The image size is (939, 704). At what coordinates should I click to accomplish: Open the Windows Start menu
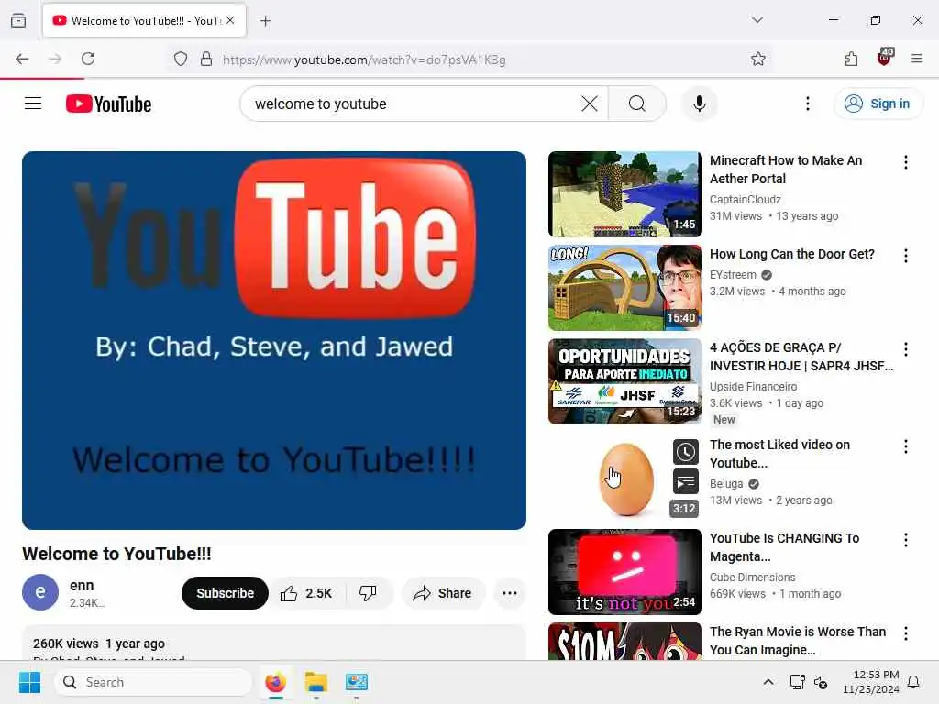(x=29, y=682)
